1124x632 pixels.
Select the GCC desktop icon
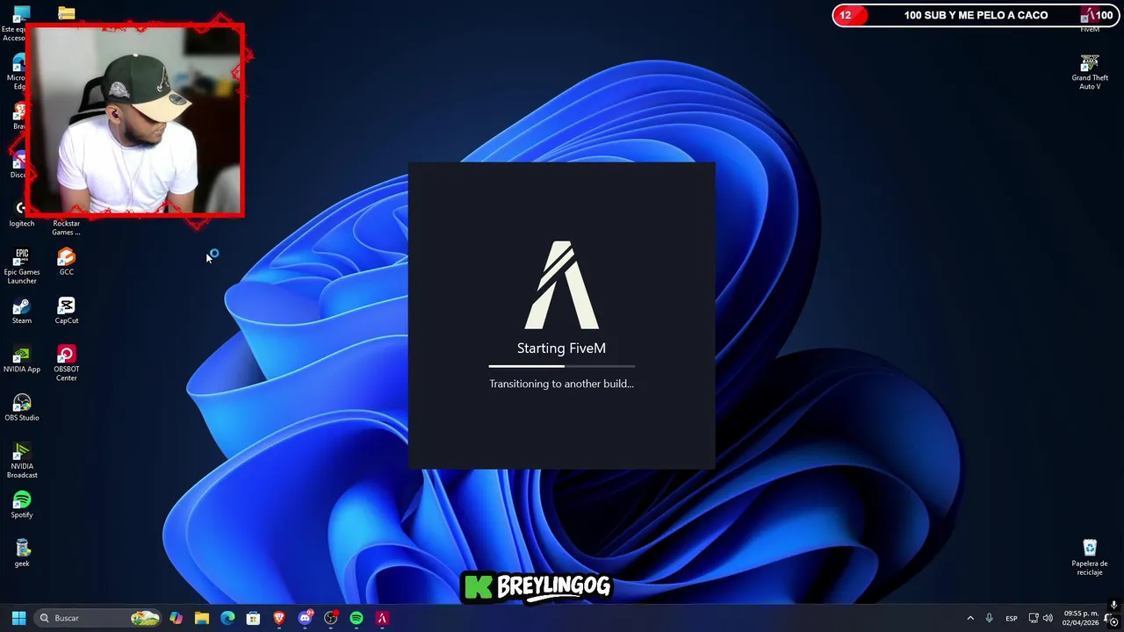tap(67, 262)
